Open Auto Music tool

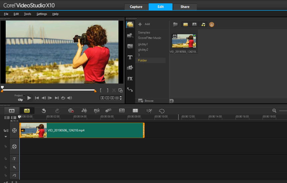pyautogui.click(x=97, y=111)
